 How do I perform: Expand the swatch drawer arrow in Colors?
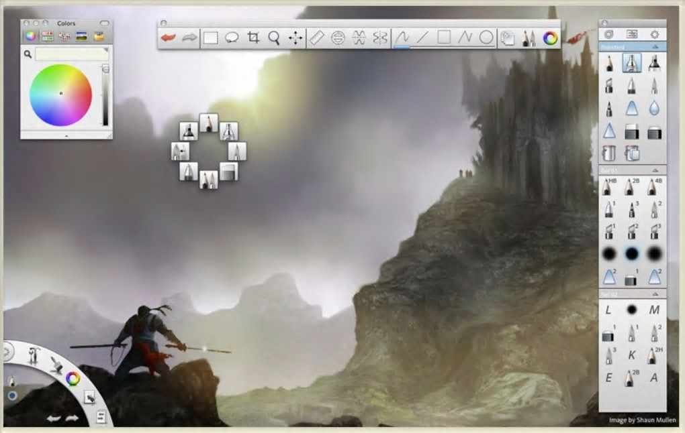(66, 136)
